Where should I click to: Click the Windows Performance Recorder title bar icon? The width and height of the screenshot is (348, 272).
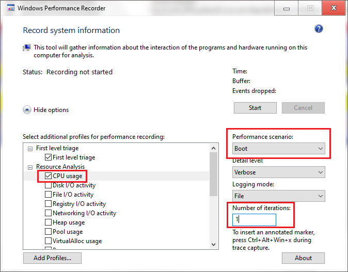tap(11, 8)
